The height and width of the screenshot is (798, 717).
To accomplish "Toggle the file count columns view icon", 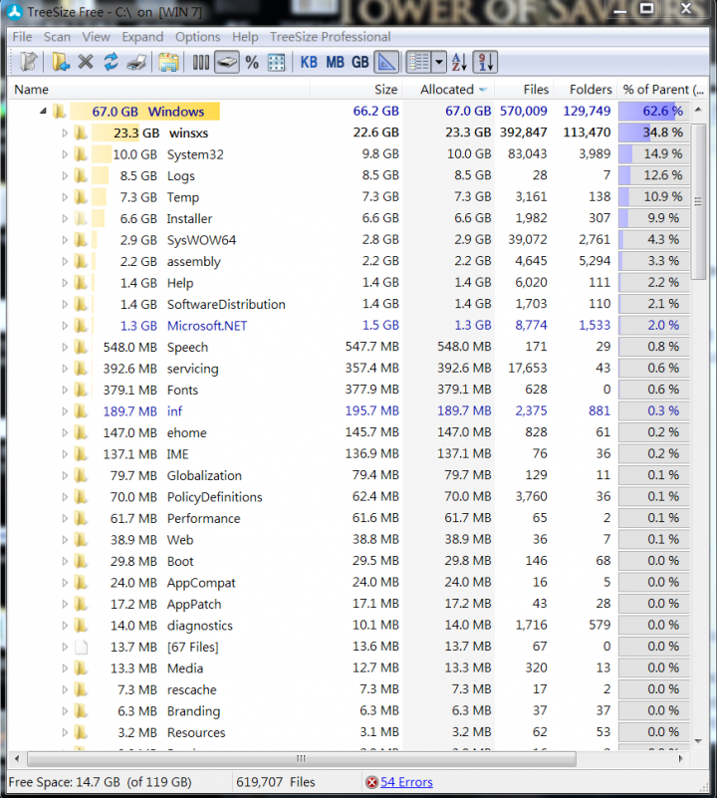I will [200, 63].
